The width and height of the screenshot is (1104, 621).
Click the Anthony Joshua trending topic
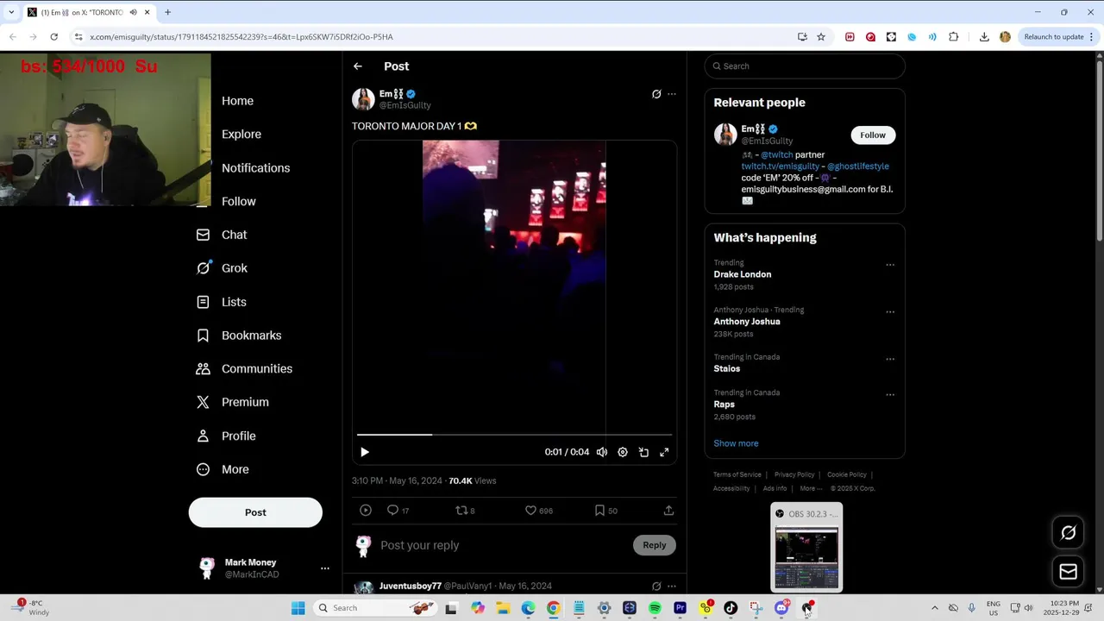(747, 322)
